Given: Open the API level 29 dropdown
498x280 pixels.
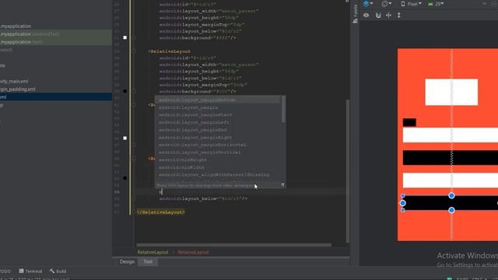Looking at the screenshot, I should click(x=436, y=4).
